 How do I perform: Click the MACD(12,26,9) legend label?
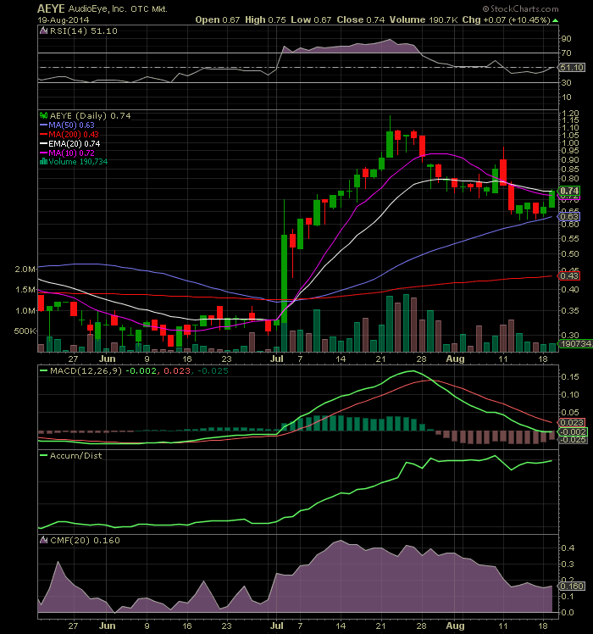pos(86,370)
